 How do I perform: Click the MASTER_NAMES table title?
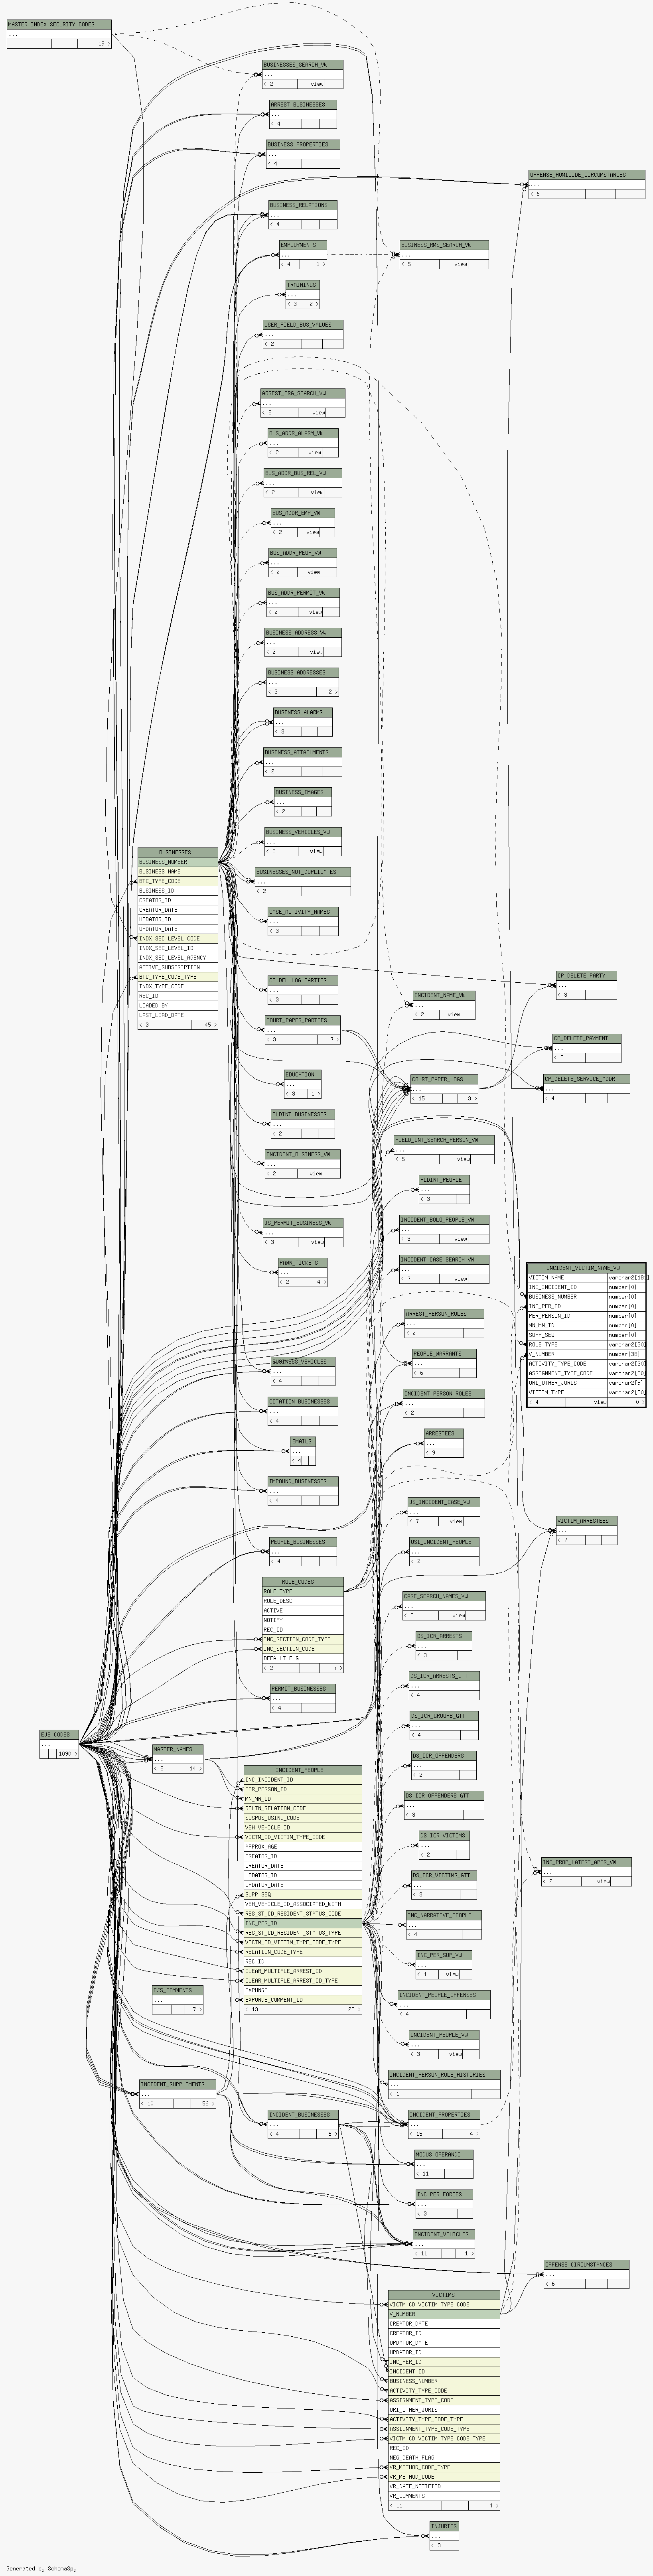(x=177, y=1750)
